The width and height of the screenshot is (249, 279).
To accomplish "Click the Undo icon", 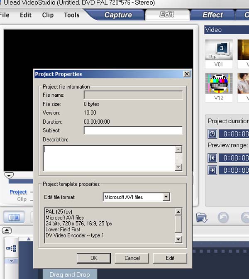I will point(223,217).
